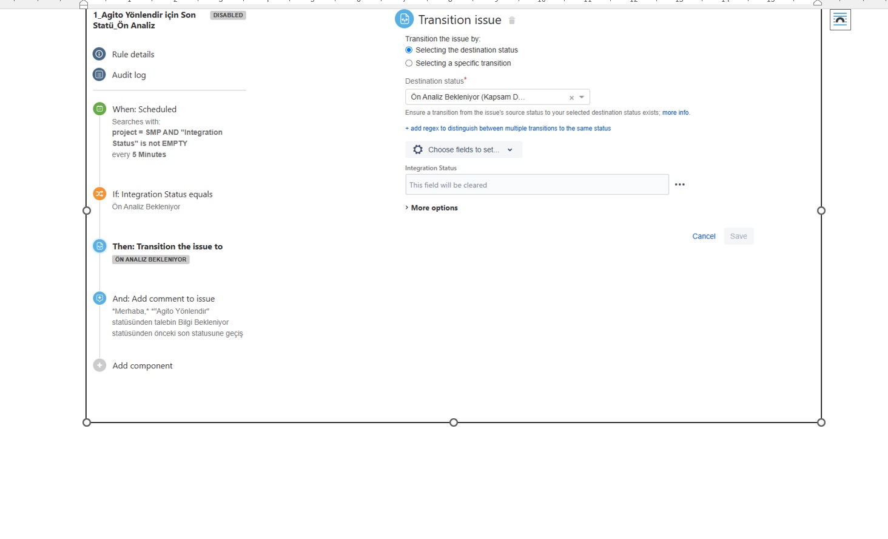Open the Audit log
888x539 pixels.
[x=129, y=75]
